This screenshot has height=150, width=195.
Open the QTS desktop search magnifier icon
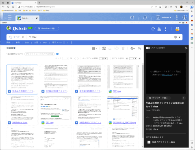(x=132, y=17)
